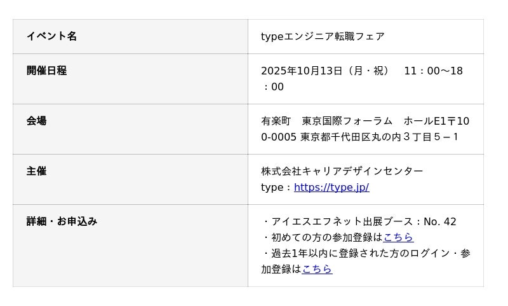508x306 pixels.
Task: Click こちら link for first-time registration
Action: click(x=398, y=237)
